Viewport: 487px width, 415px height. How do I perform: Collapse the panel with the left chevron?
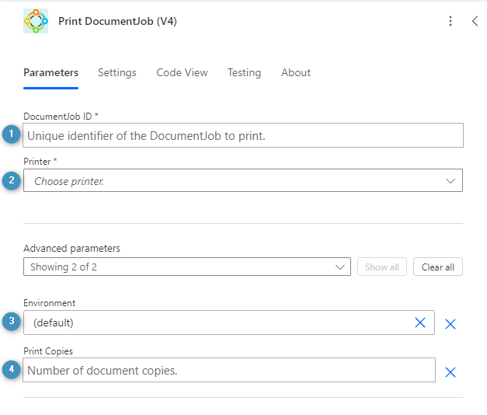(x=475, y=21)
